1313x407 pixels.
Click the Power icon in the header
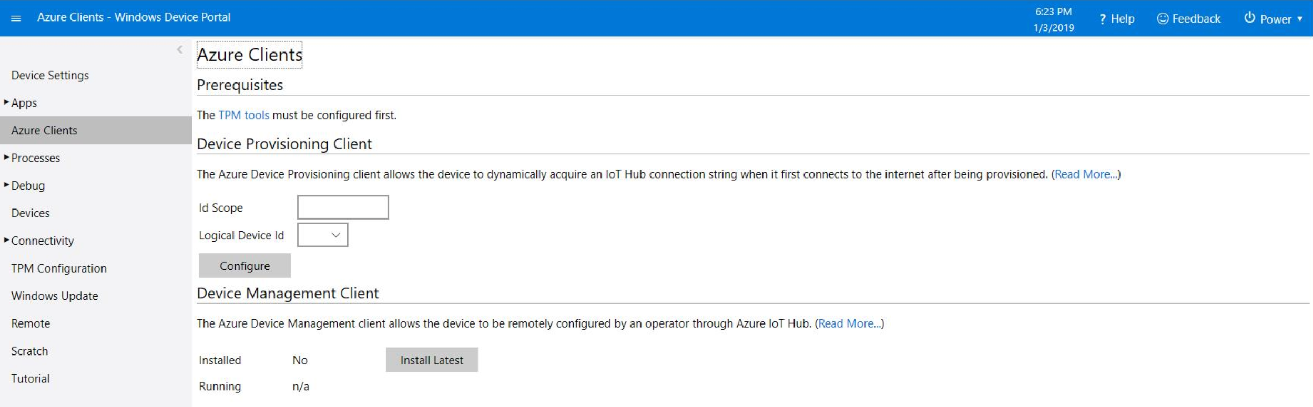(1250, 18)
